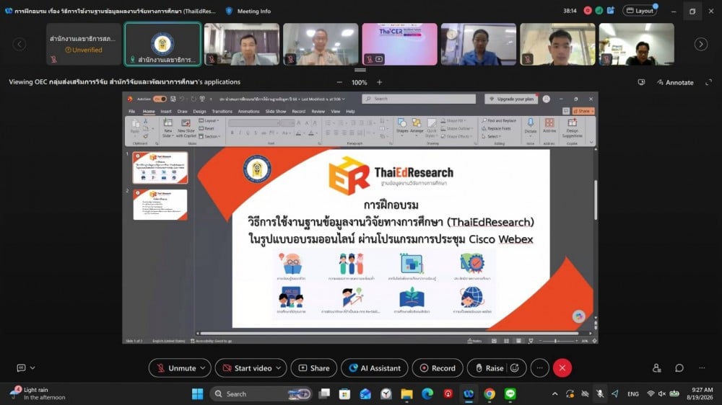Screen dimensions: 722x405
Task: Enter full screen for shared content
Action: (709, 82)
